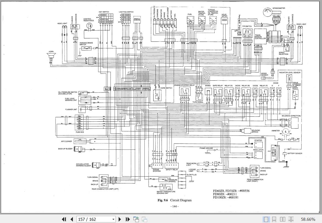Click the BACK-UP BUZZER label
Screen dimensions: 322x223
click(65, 149)
